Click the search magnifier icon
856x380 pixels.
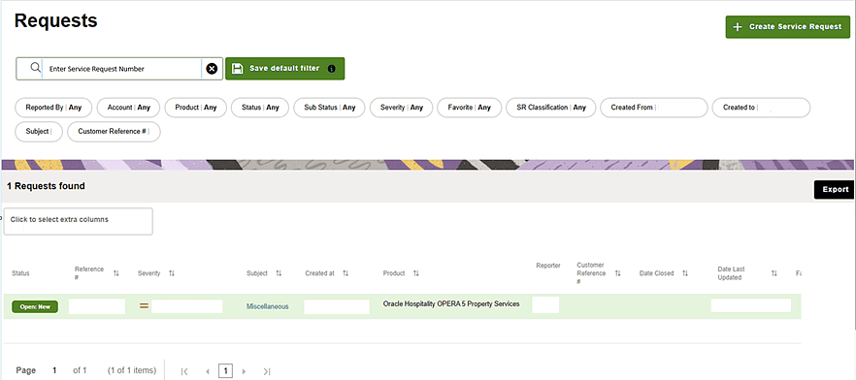(35, 68)
